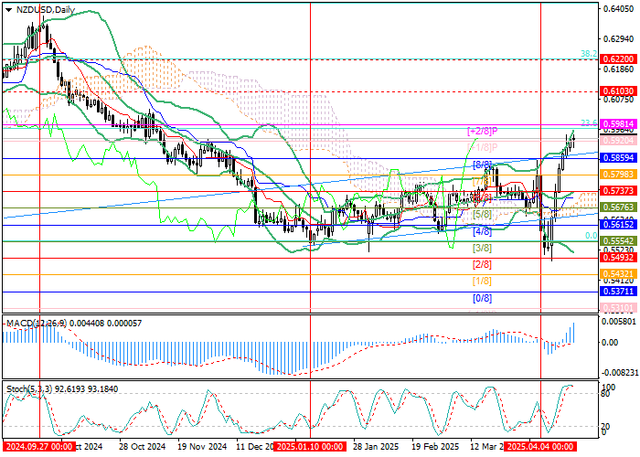The width and height of the screenshot is (640, 457).
Task: Open the NZDUSD chart dropdown triangle
Action: 8,10
